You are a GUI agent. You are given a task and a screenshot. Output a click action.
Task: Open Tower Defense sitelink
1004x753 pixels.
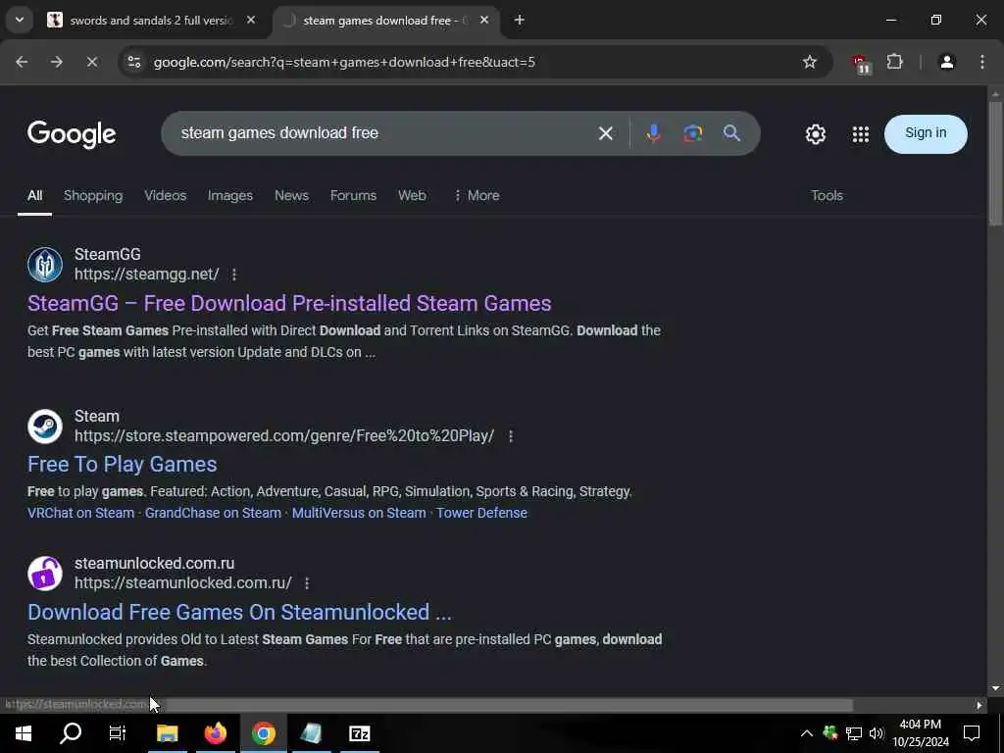[481, 513]
